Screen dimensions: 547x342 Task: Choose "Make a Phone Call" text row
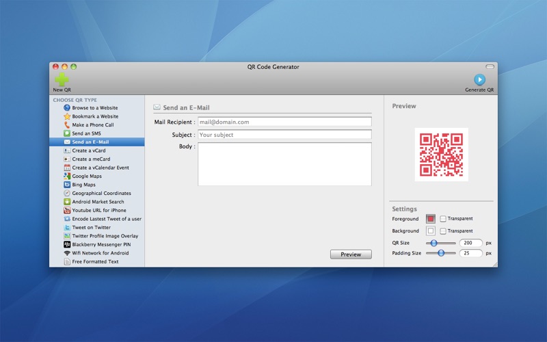click(93, 124)
